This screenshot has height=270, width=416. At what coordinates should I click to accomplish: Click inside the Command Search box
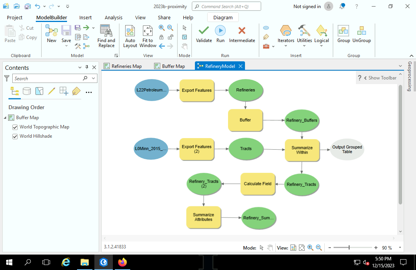coord(226,6)
